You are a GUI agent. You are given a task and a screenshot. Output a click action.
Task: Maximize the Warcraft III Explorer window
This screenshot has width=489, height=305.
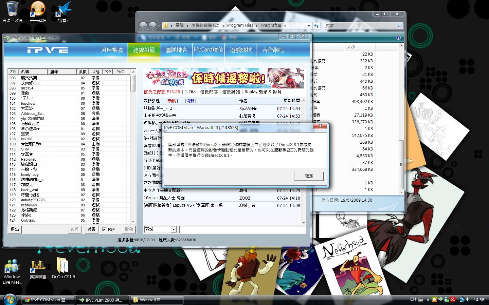pos(386,14)
